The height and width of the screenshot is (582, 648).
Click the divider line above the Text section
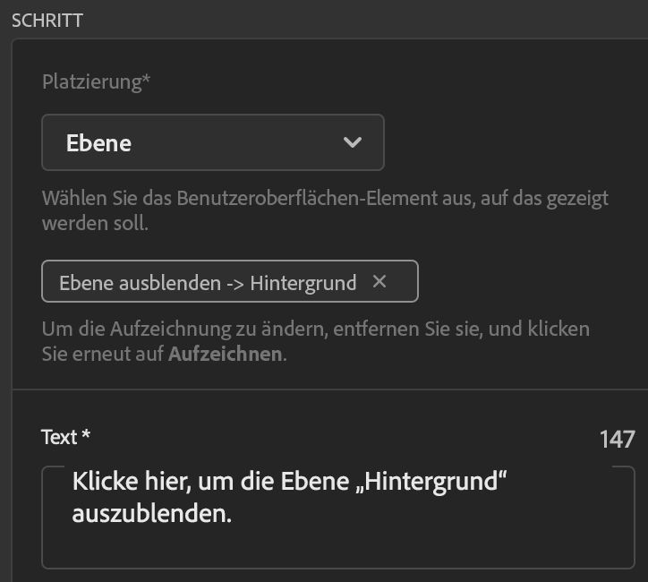[329, 389]
